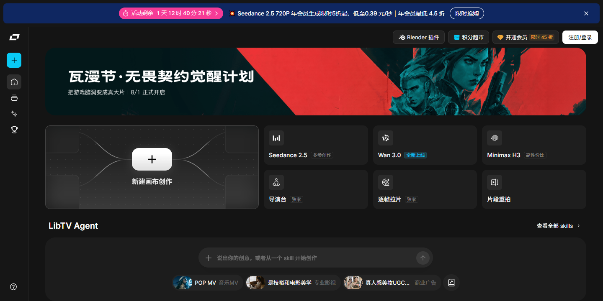The height and width of the screenshot is (301, 603).
Task: Select the POP MV 音乐MV skill chip
Action: point(207,283)
